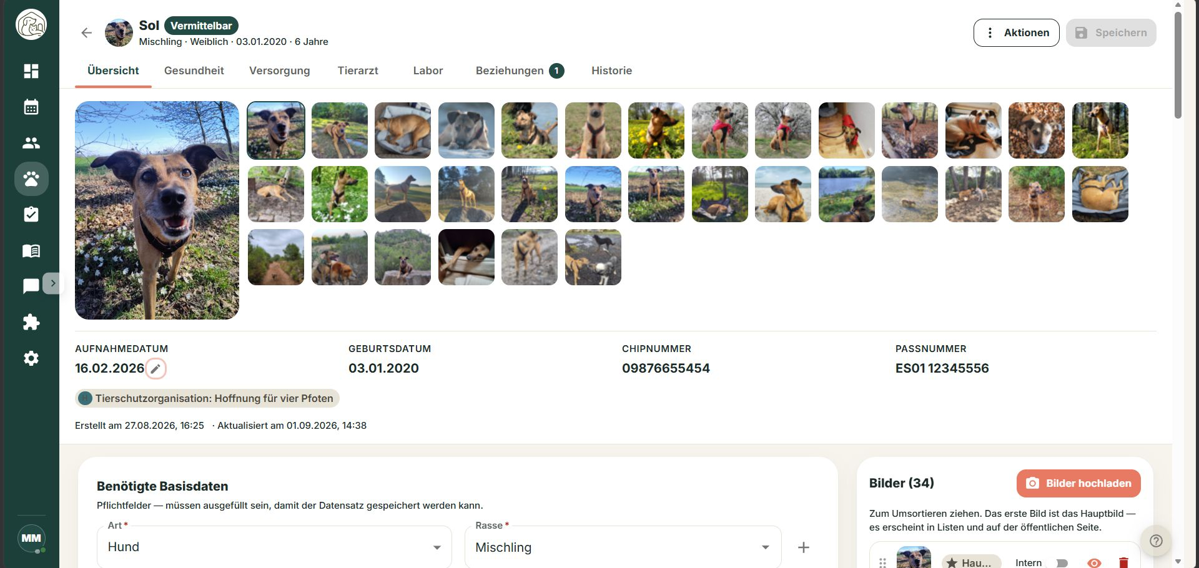The image size is (1199, 568).
Task: Expand the Art dropdown showing Hund
Action: 274,547
